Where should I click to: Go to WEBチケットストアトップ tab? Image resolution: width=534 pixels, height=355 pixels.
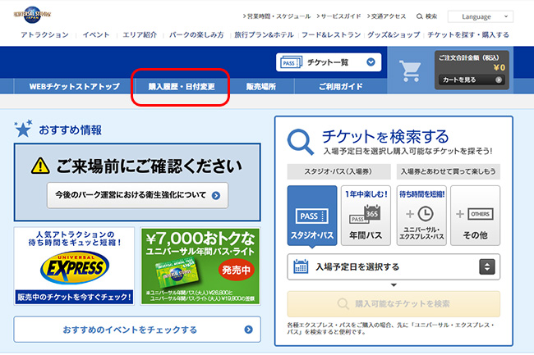point(74,87)
